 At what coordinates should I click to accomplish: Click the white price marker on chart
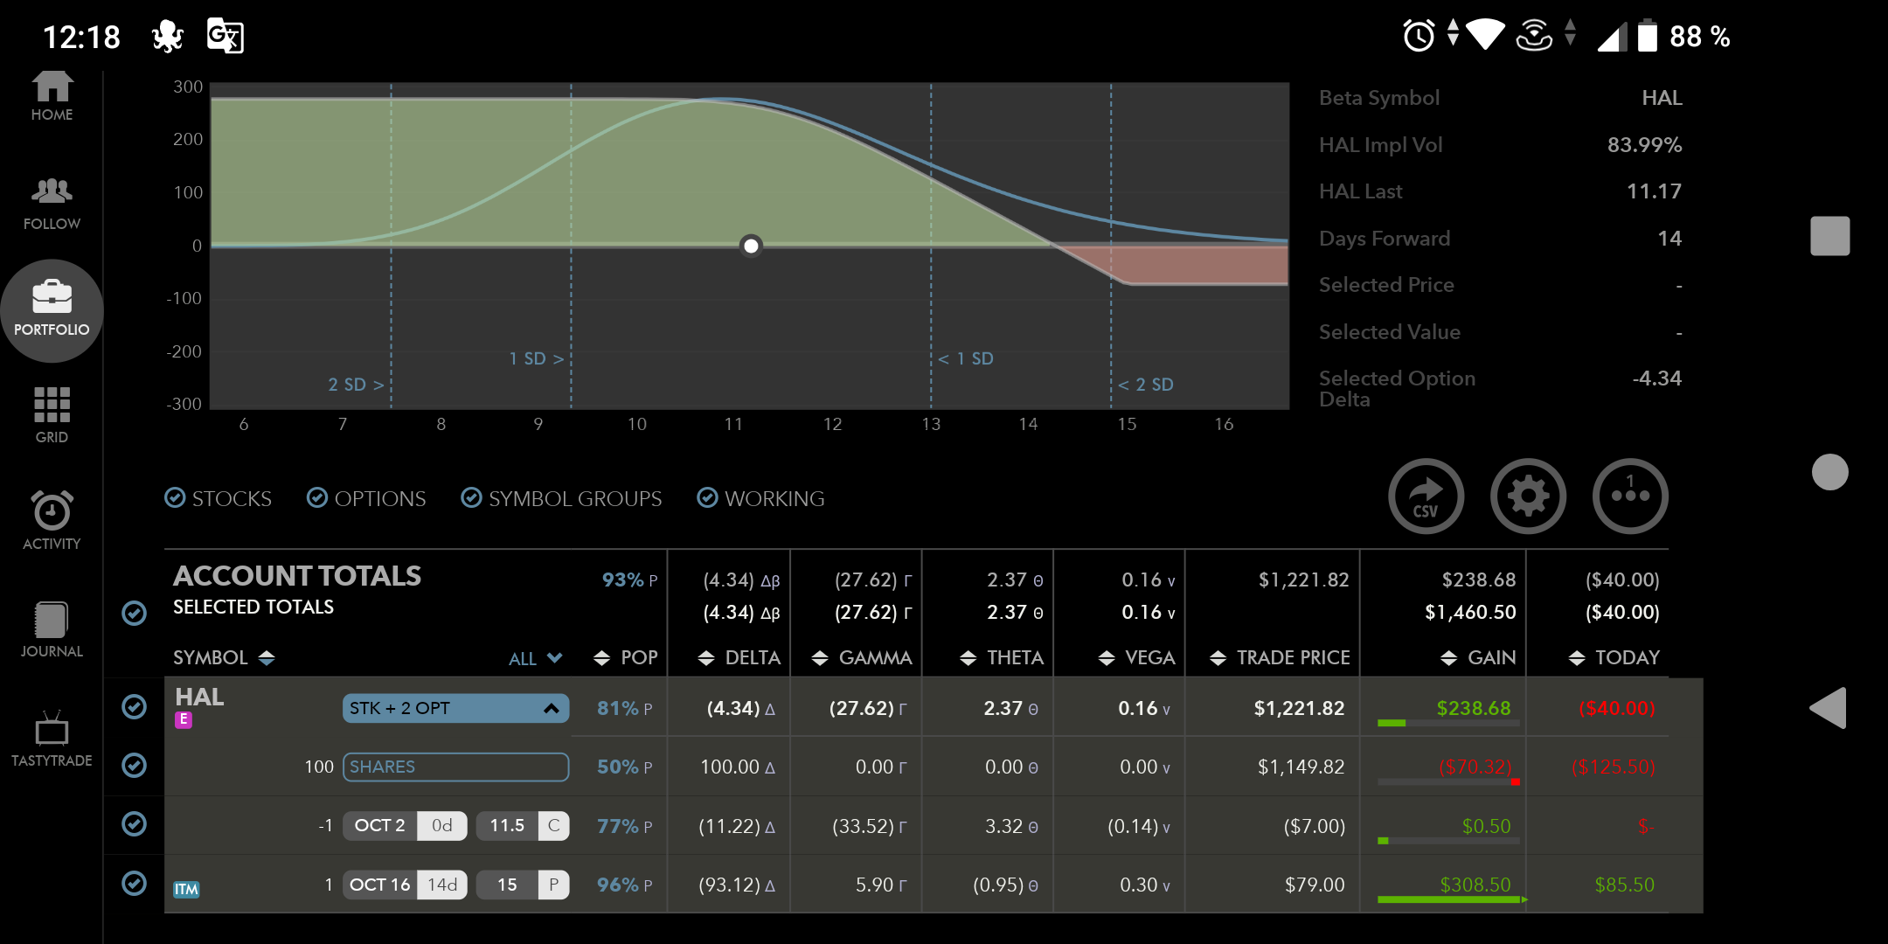pos(751,246)
